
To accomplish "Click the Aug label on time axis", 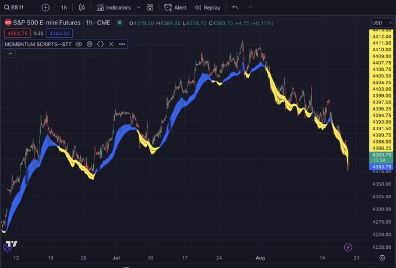I will [x=260, y=258].
